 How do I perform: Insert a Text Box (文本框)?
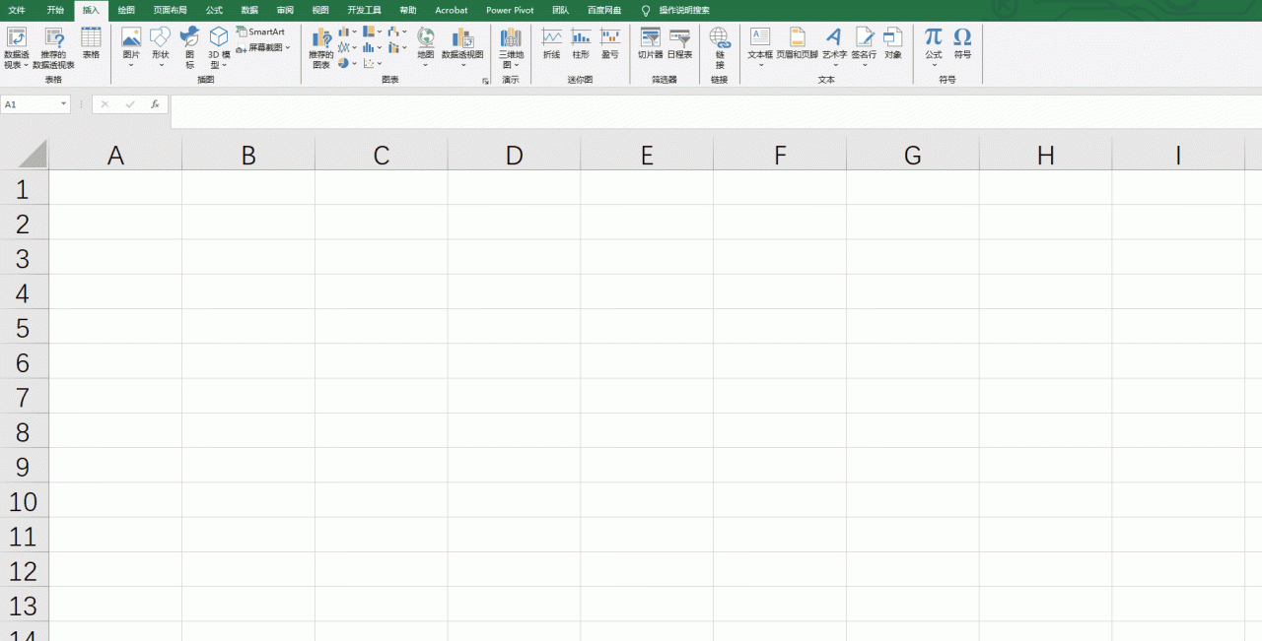760,47
